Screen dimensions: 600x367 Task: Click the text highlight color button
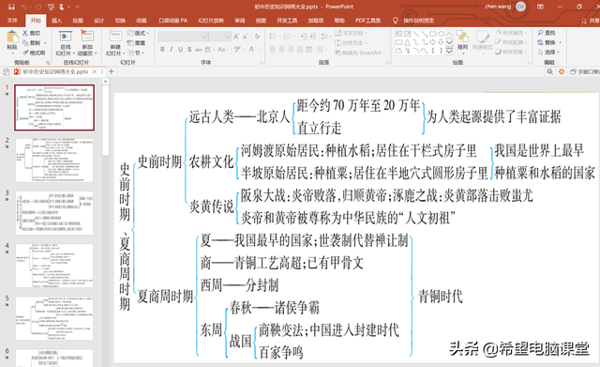(237, 49)
